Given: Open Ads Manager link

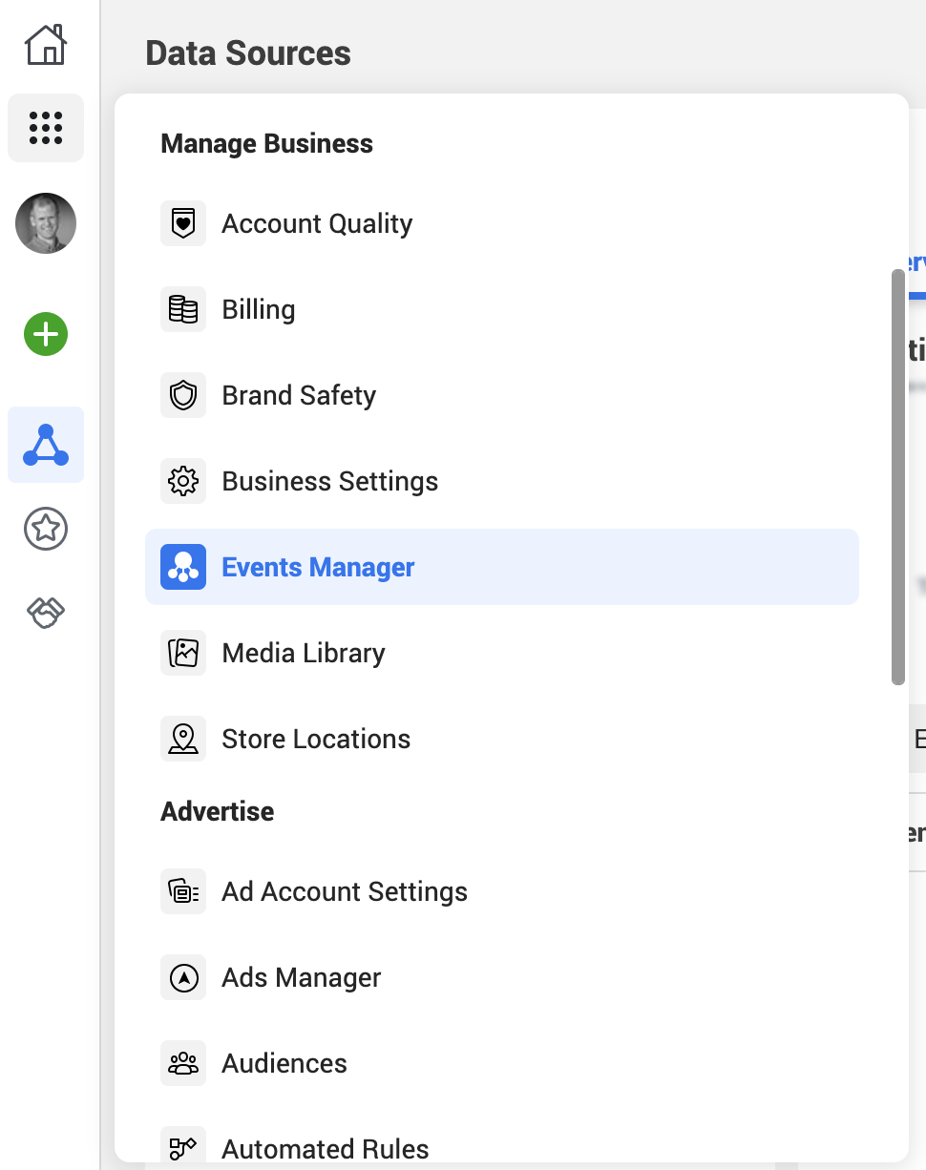Looking at the screenshot, I should 502,977.
